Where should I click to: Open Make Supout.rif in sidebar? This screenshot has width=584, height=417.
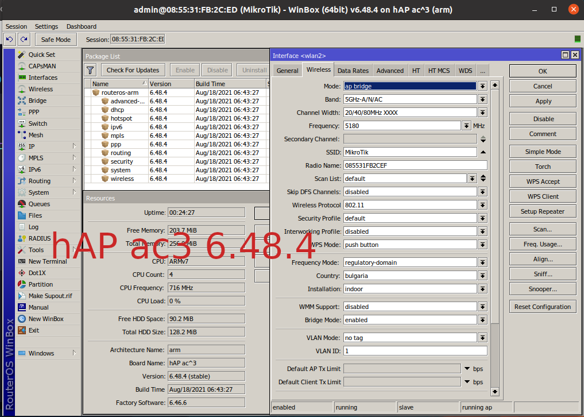click(50, 296)
